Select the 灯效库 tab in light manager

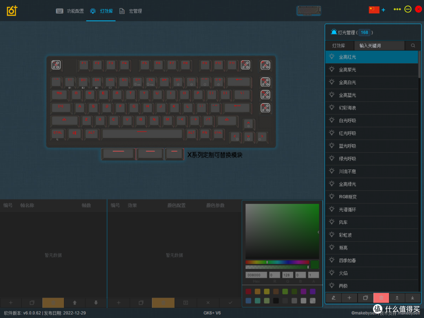tap(339, 46)
